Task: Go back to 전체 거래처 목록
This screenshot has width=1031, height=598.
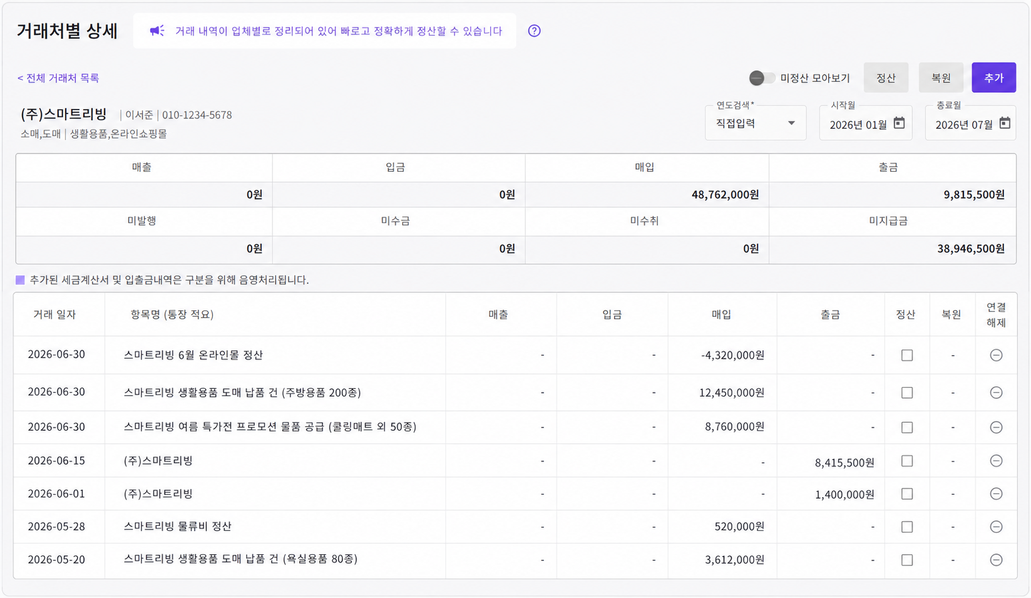Action: 58,78
